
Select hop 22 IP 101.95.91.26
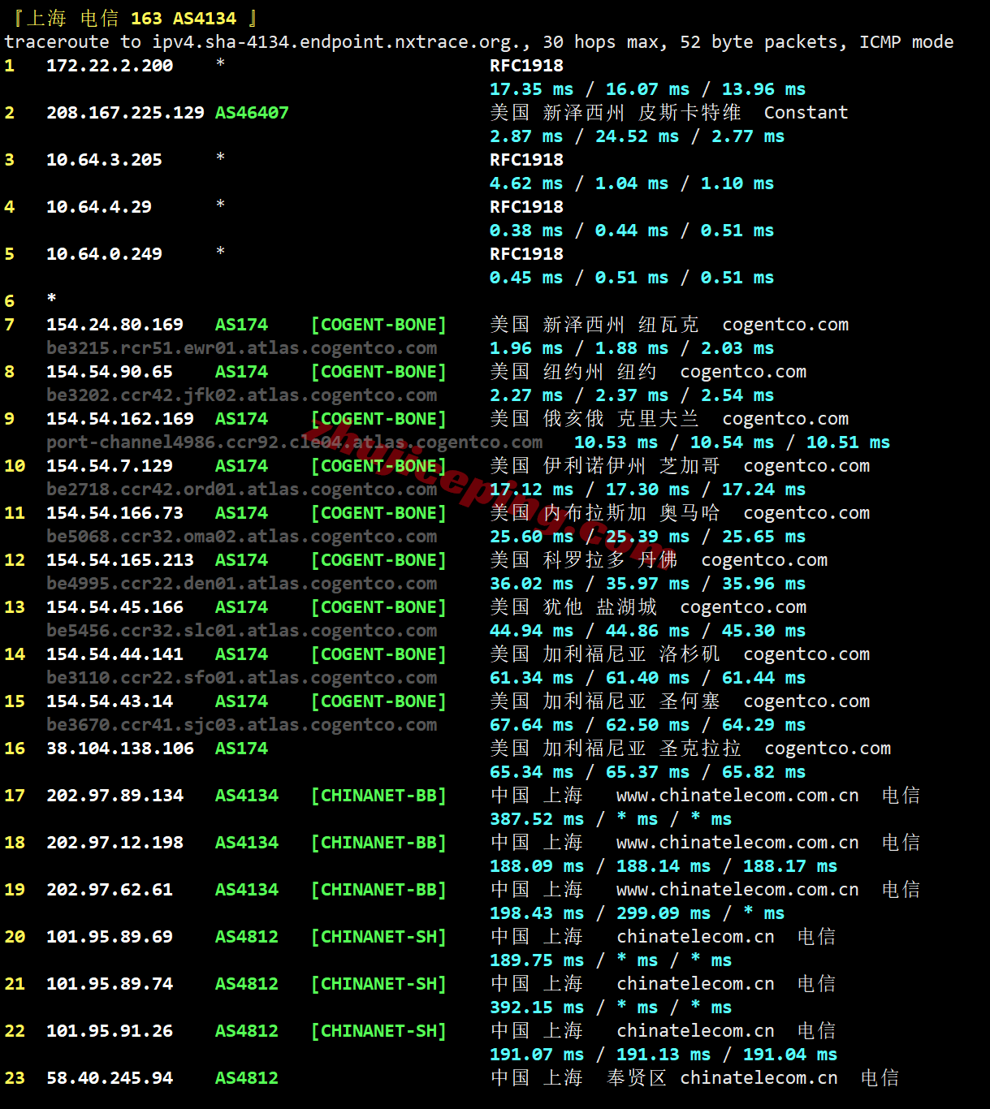110,1031
